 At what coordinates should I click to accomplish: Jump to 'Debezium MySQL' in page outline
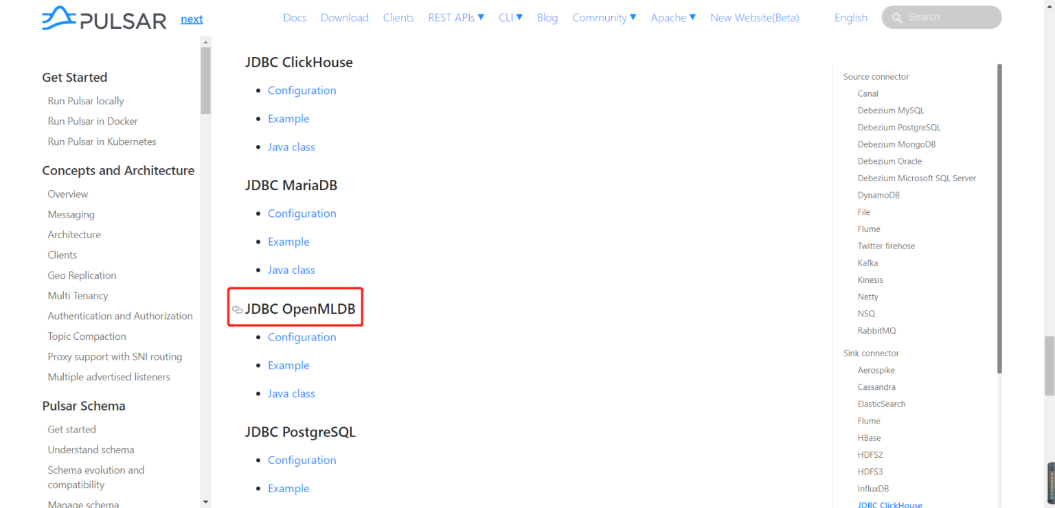click(x=891, y=111)
